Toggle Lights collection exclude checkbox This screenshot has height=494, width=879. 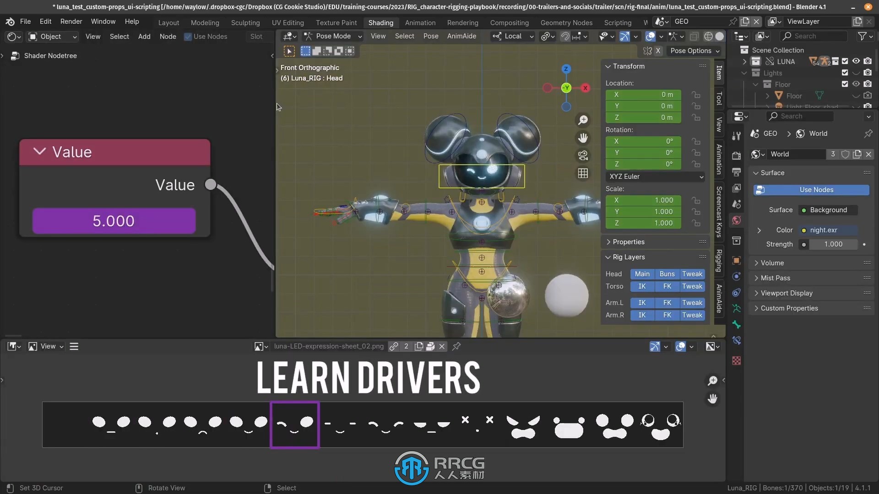845,72
